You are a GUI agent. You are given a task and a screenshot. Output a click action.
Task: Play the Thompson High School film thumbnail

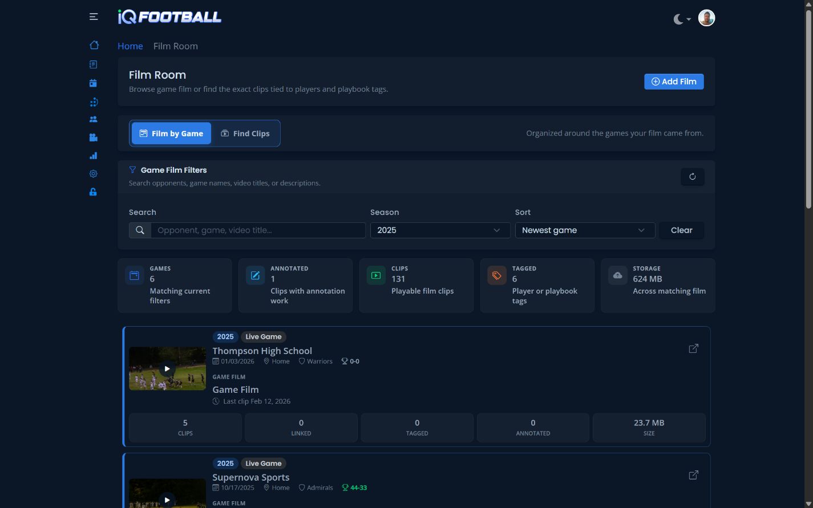pos(167,368)
